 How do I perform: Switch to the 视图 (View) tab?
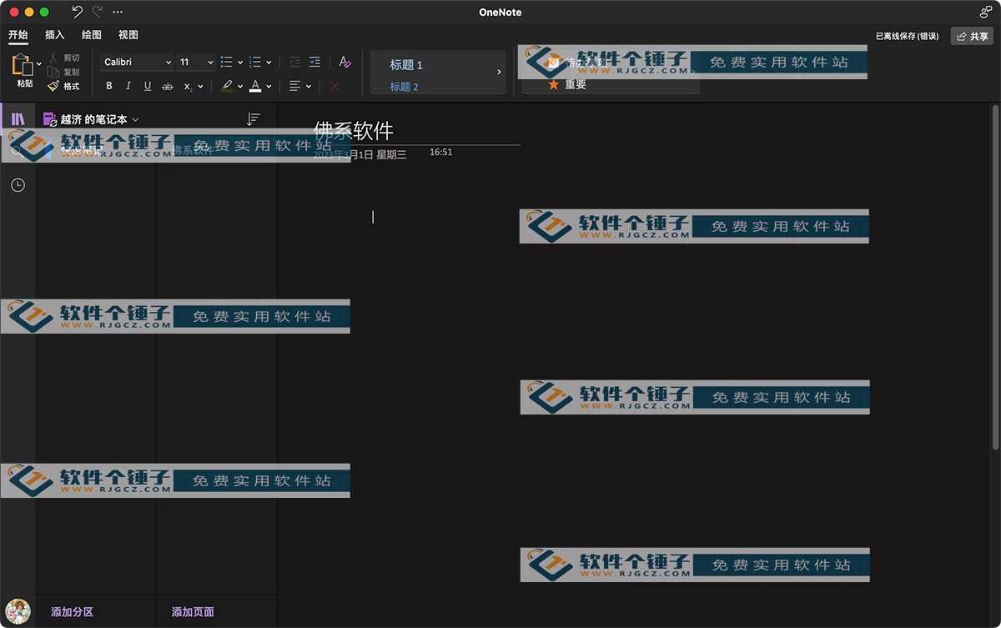pos(128,35)
